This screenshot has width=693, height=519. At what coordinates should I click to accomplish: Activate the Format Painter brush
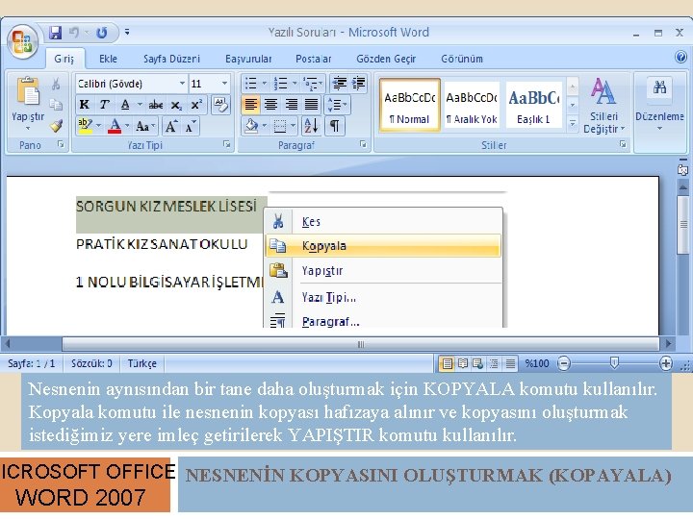coord(56,126)
